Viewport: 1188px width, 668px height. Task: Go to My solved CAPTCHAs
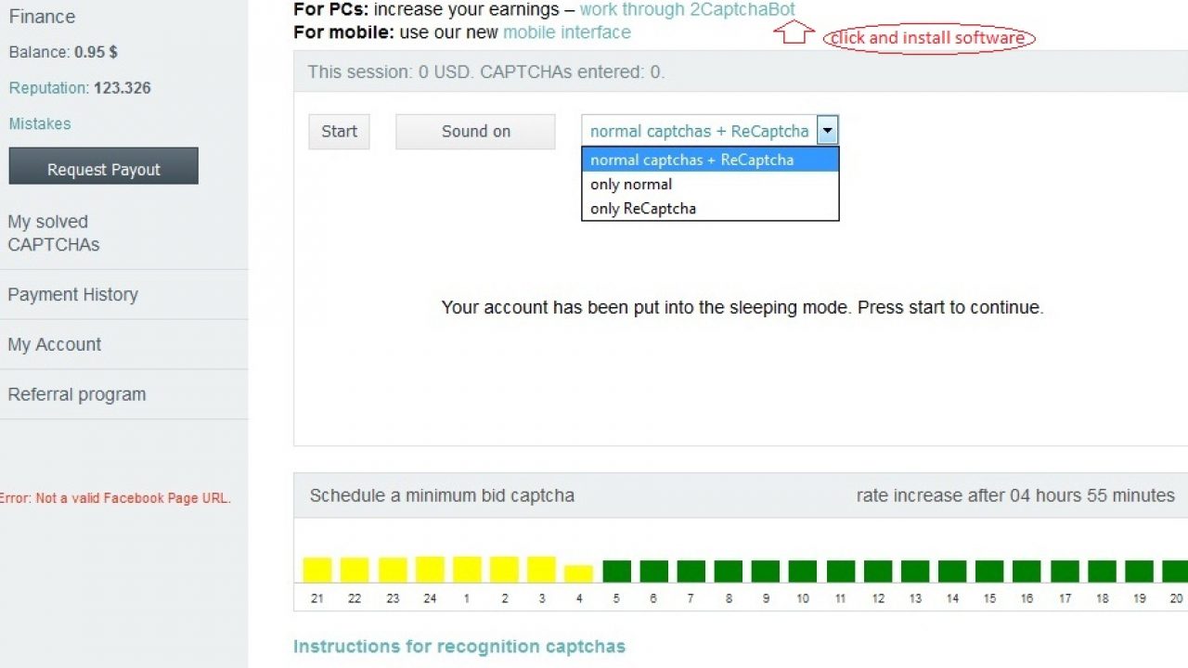coord(53,233)
